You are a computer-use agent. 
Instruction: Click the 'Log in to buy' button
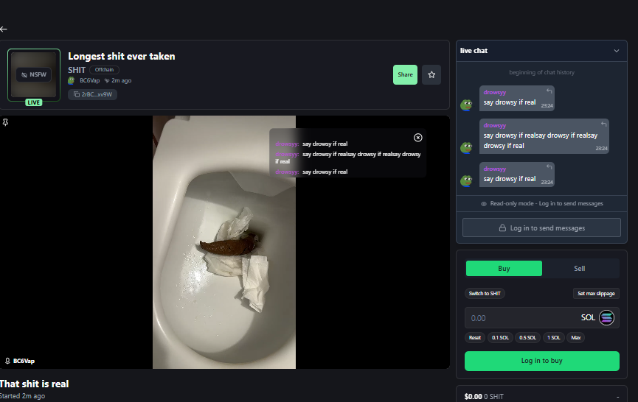pyautogui.click(x=541, y=361)
